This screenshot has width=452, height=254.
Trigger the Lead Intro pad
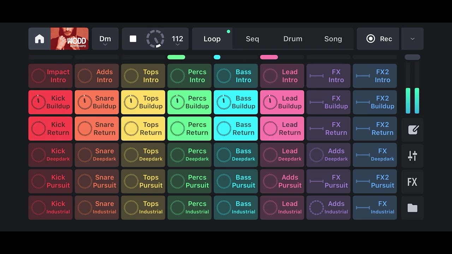pyautogui.click(x=282, y=76)
